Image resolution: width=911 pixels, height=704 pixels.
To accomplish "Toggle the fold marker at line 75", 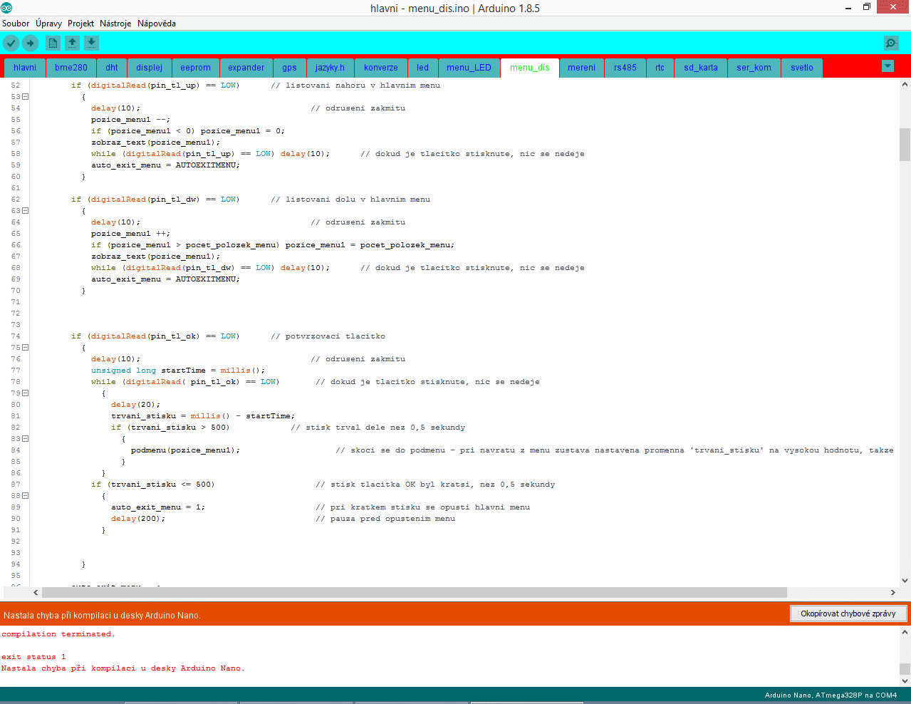I will [x=25, y=348].
